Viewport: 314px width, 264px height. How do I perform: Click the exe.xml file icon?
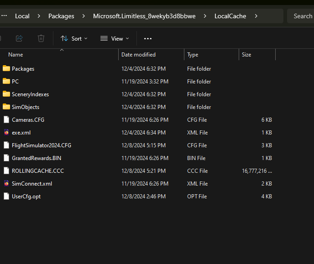6,133
